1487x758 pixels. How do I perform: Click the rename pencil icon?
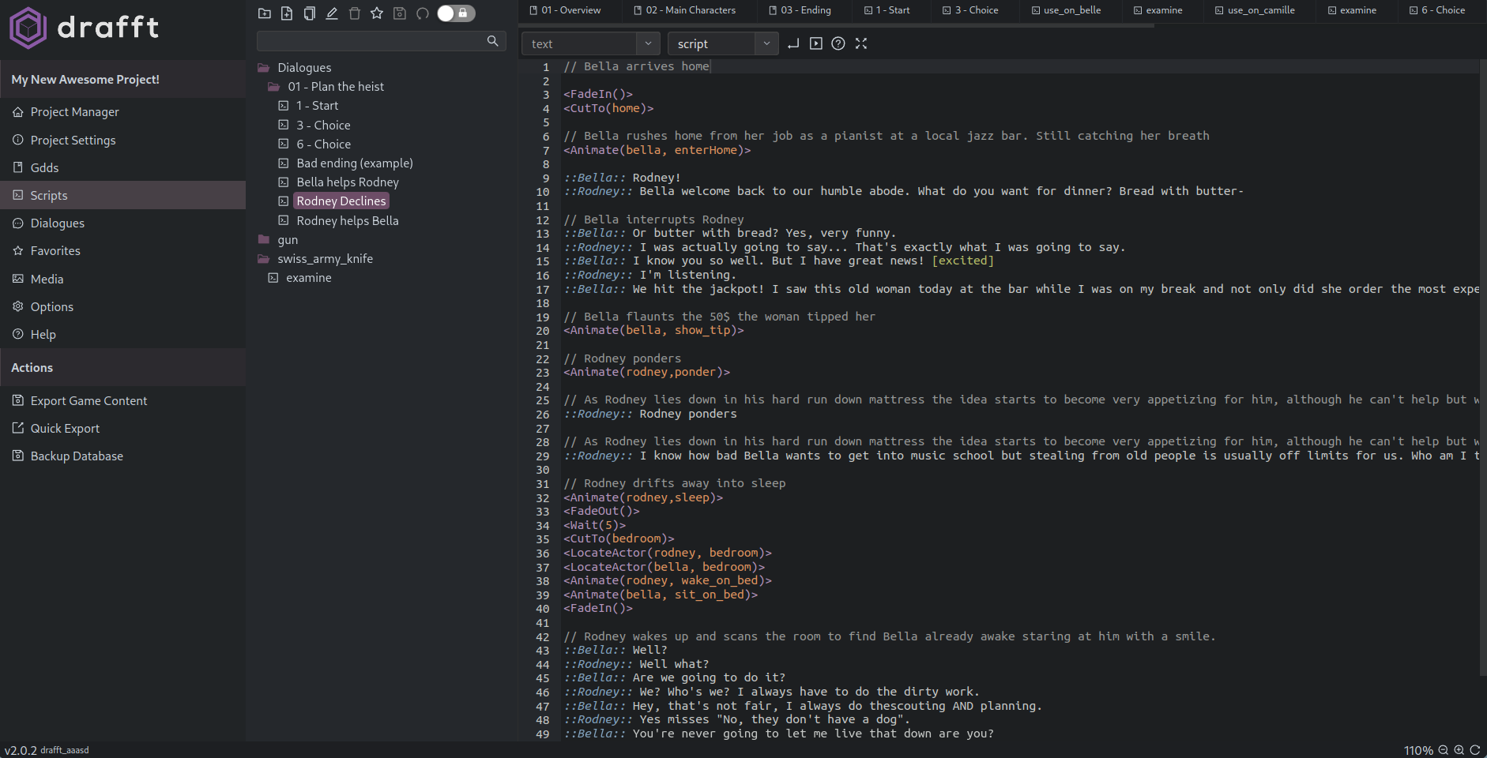point(332,13)
